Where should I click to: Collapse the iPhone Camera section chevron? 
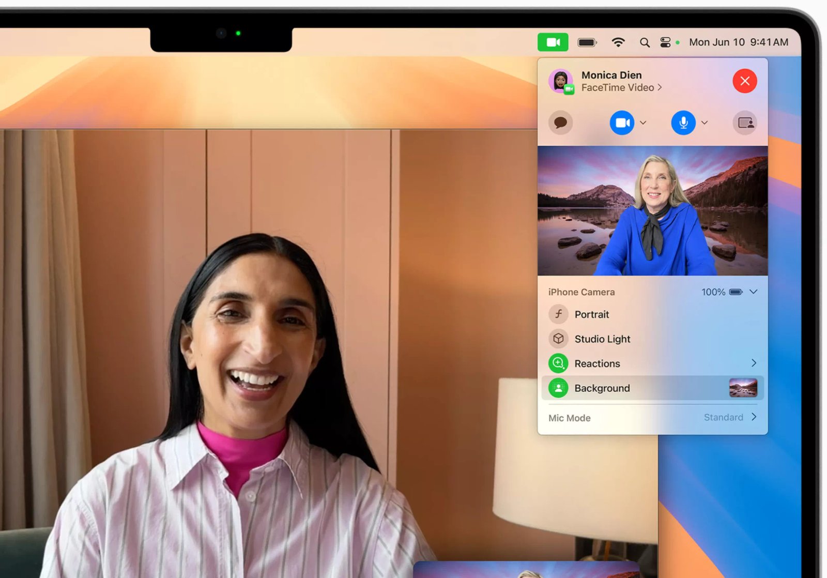point(753,292)
